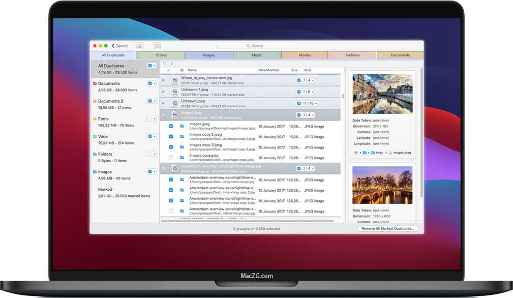Click images.jpeg in the breadcrumb path
The height and width of the screenshot is (298, 513).
pos(403,153)
